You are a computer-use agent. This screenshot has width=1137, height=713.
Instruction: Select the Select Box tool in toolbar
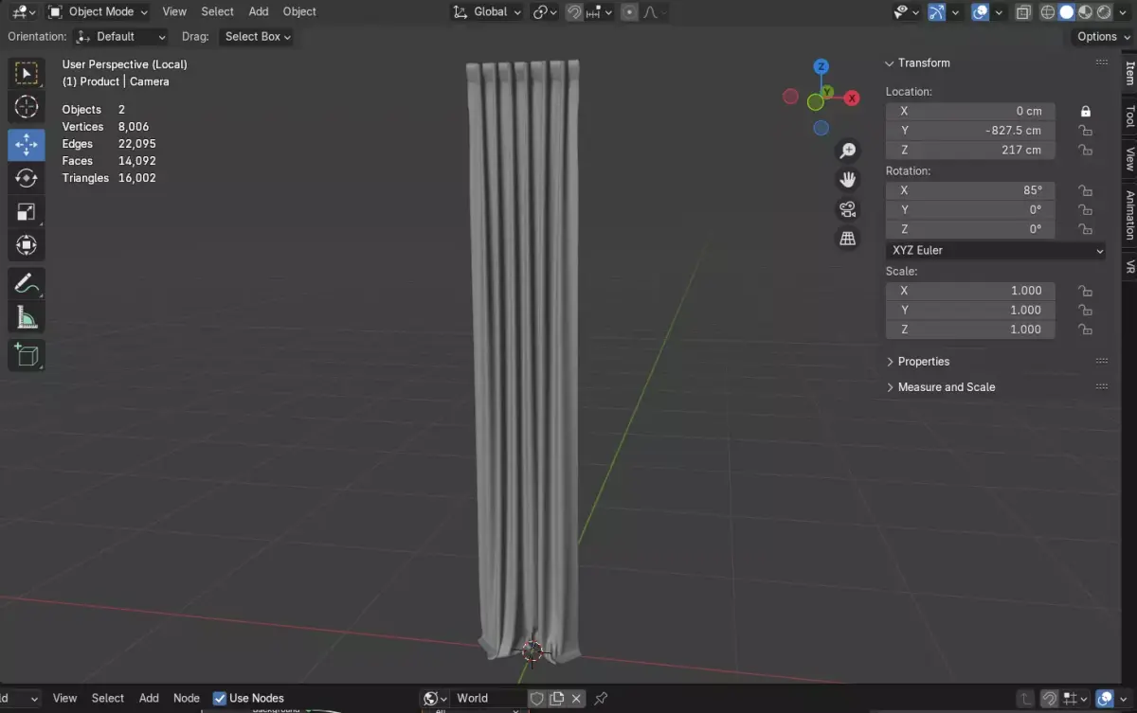27,73
